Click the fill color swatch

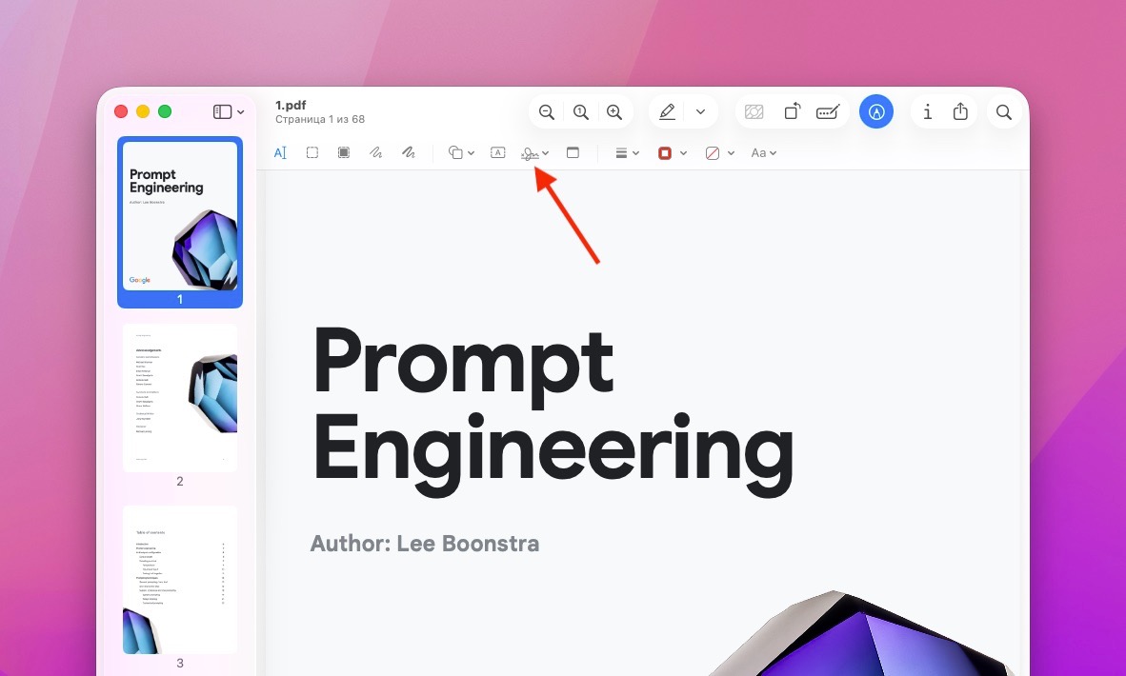[713, 153]
